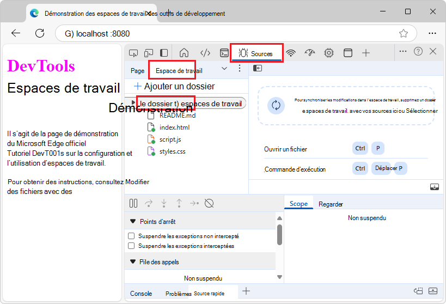Click the Sélectionner link
This screenshot has height=304, width=446.
(422, 111)
